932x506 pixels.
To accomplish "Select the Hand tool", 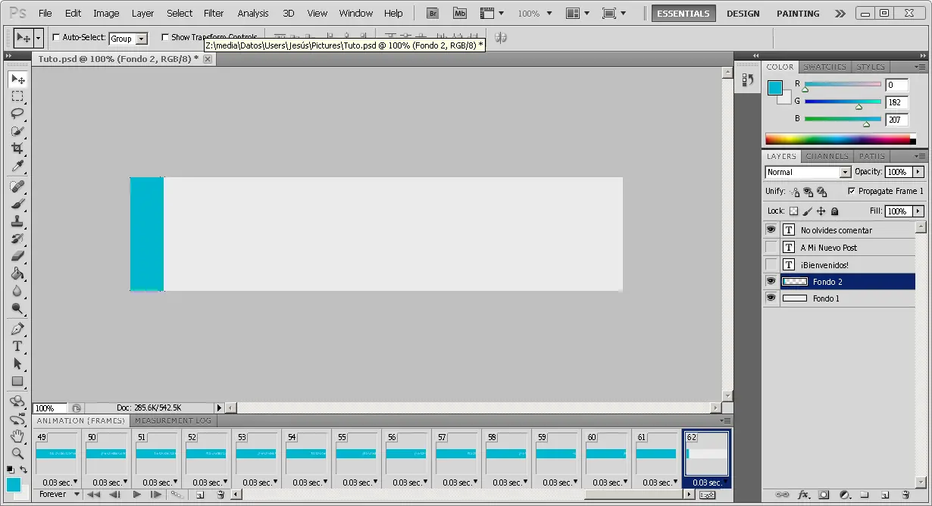I will pyautogui.click(x=17, y=436).
